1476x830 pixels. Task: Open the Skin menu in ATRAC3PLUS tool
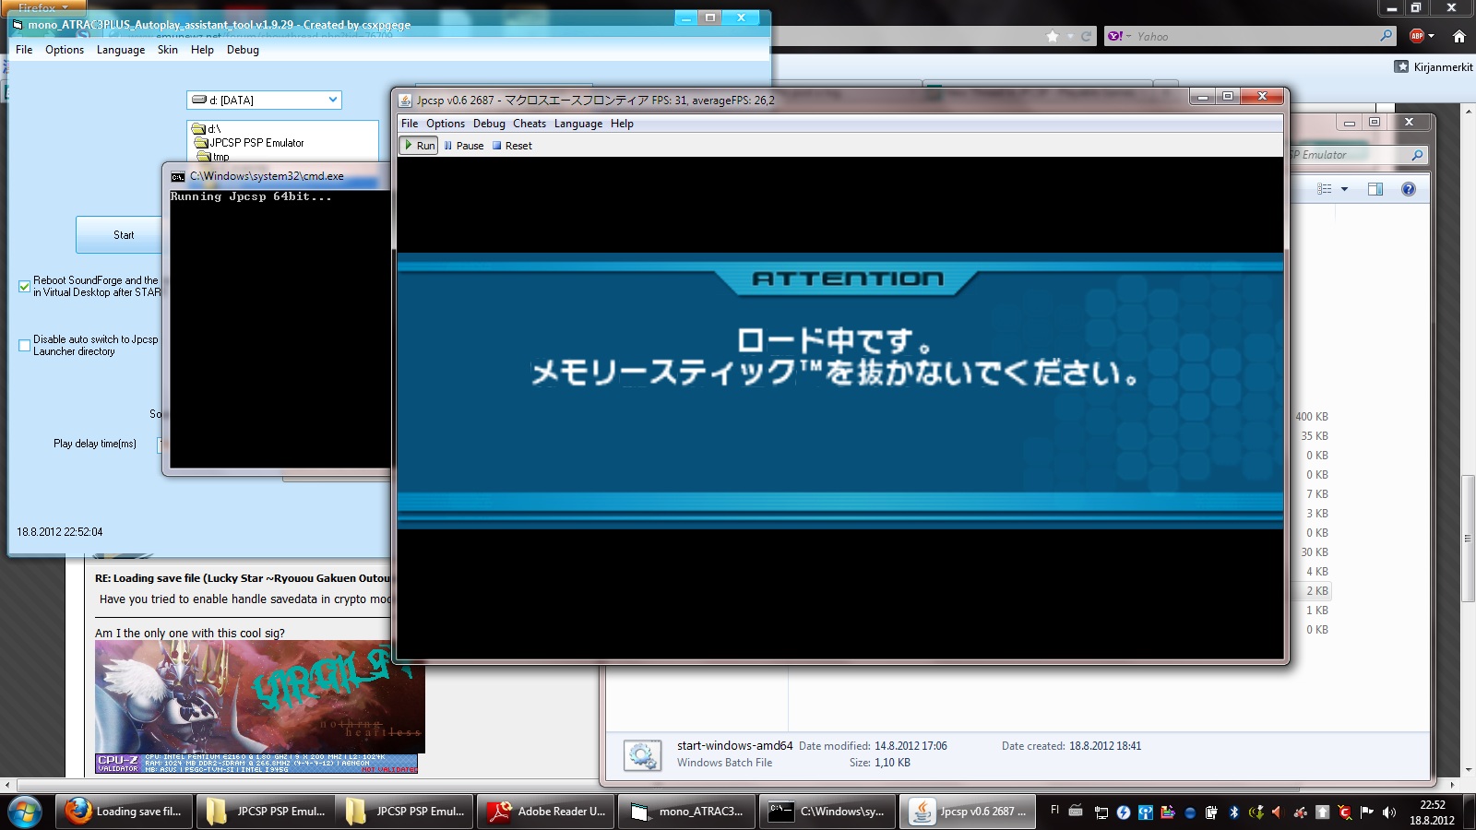(x=167, y=50)
